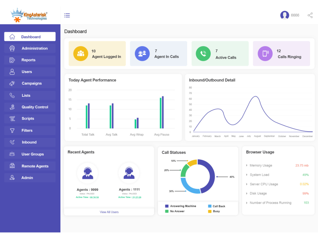Click the Calls Ringing mobile icon
The image size is (318, 239).
[x=265, y=54]
